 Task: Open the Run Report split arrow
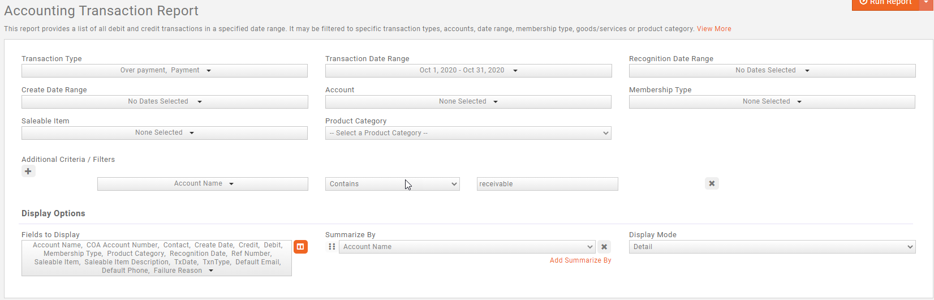(927, 3)
